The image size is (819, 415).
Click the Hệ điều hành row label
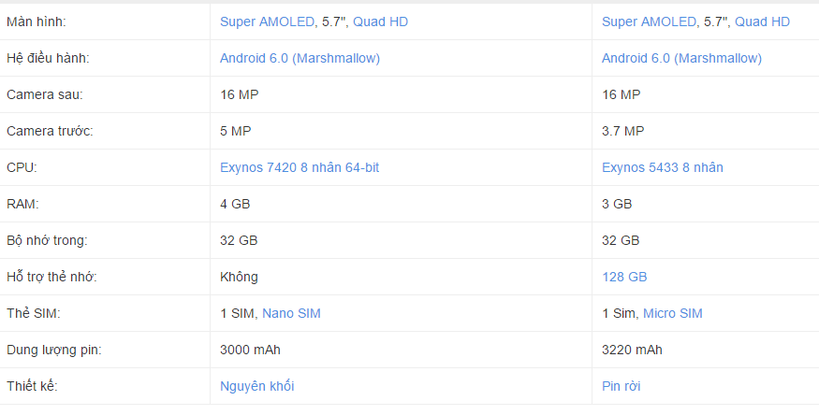(x=48, y=58)
